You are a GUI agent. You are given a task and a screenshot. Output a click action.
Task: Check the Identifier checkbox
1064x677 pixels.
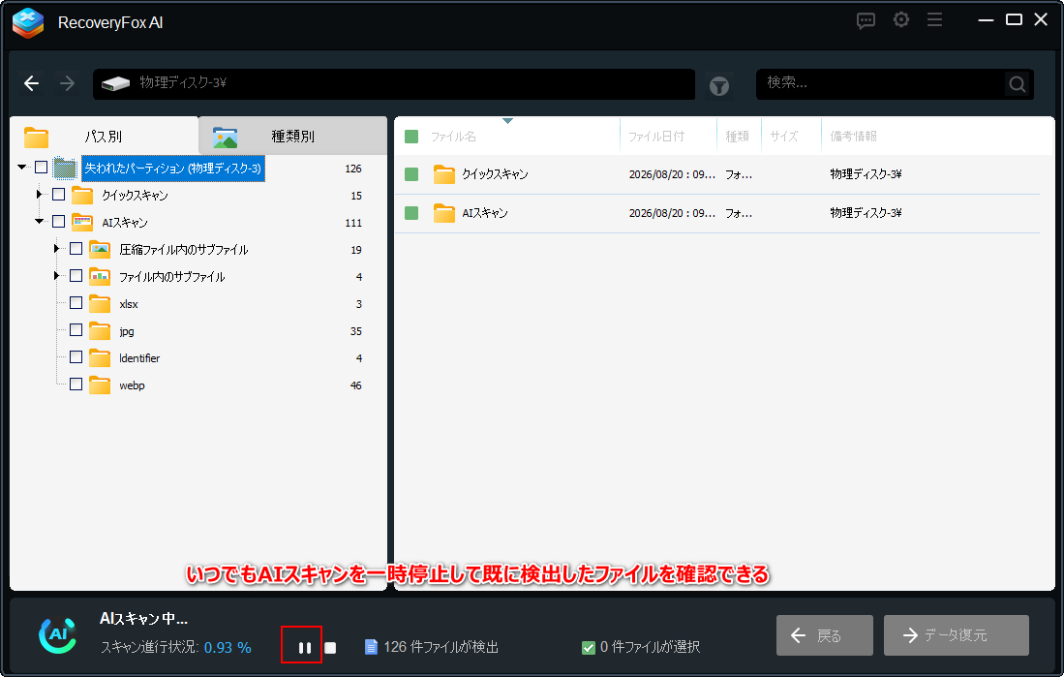coord(76,357)
